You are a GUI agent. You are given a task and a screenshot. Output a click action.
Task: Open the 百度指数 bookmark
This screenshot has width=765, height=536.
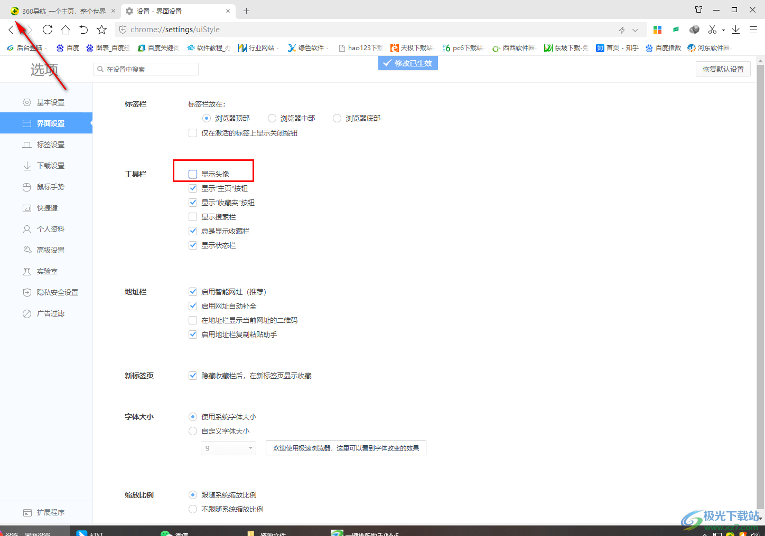[x=664, y=48]
